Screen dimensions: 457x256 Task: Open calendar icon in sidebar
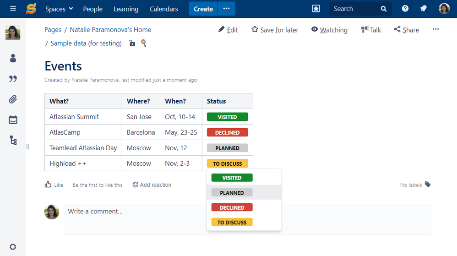point(13,120)
